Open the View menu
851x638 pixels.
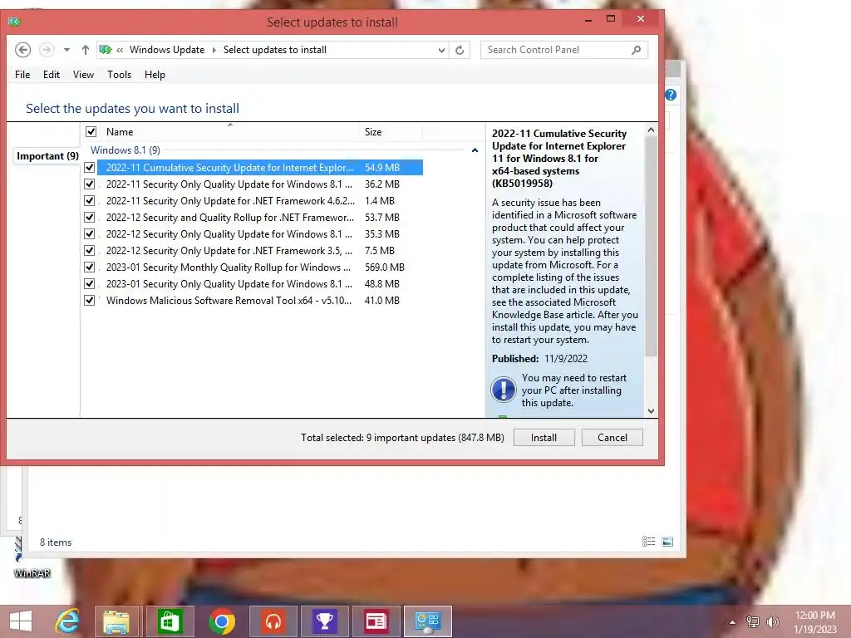click(x=84, y=75)
